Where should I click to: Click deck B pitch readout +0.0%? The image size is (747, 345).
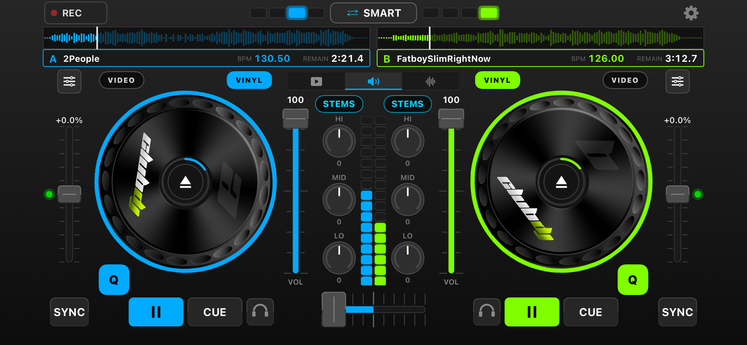677,120
